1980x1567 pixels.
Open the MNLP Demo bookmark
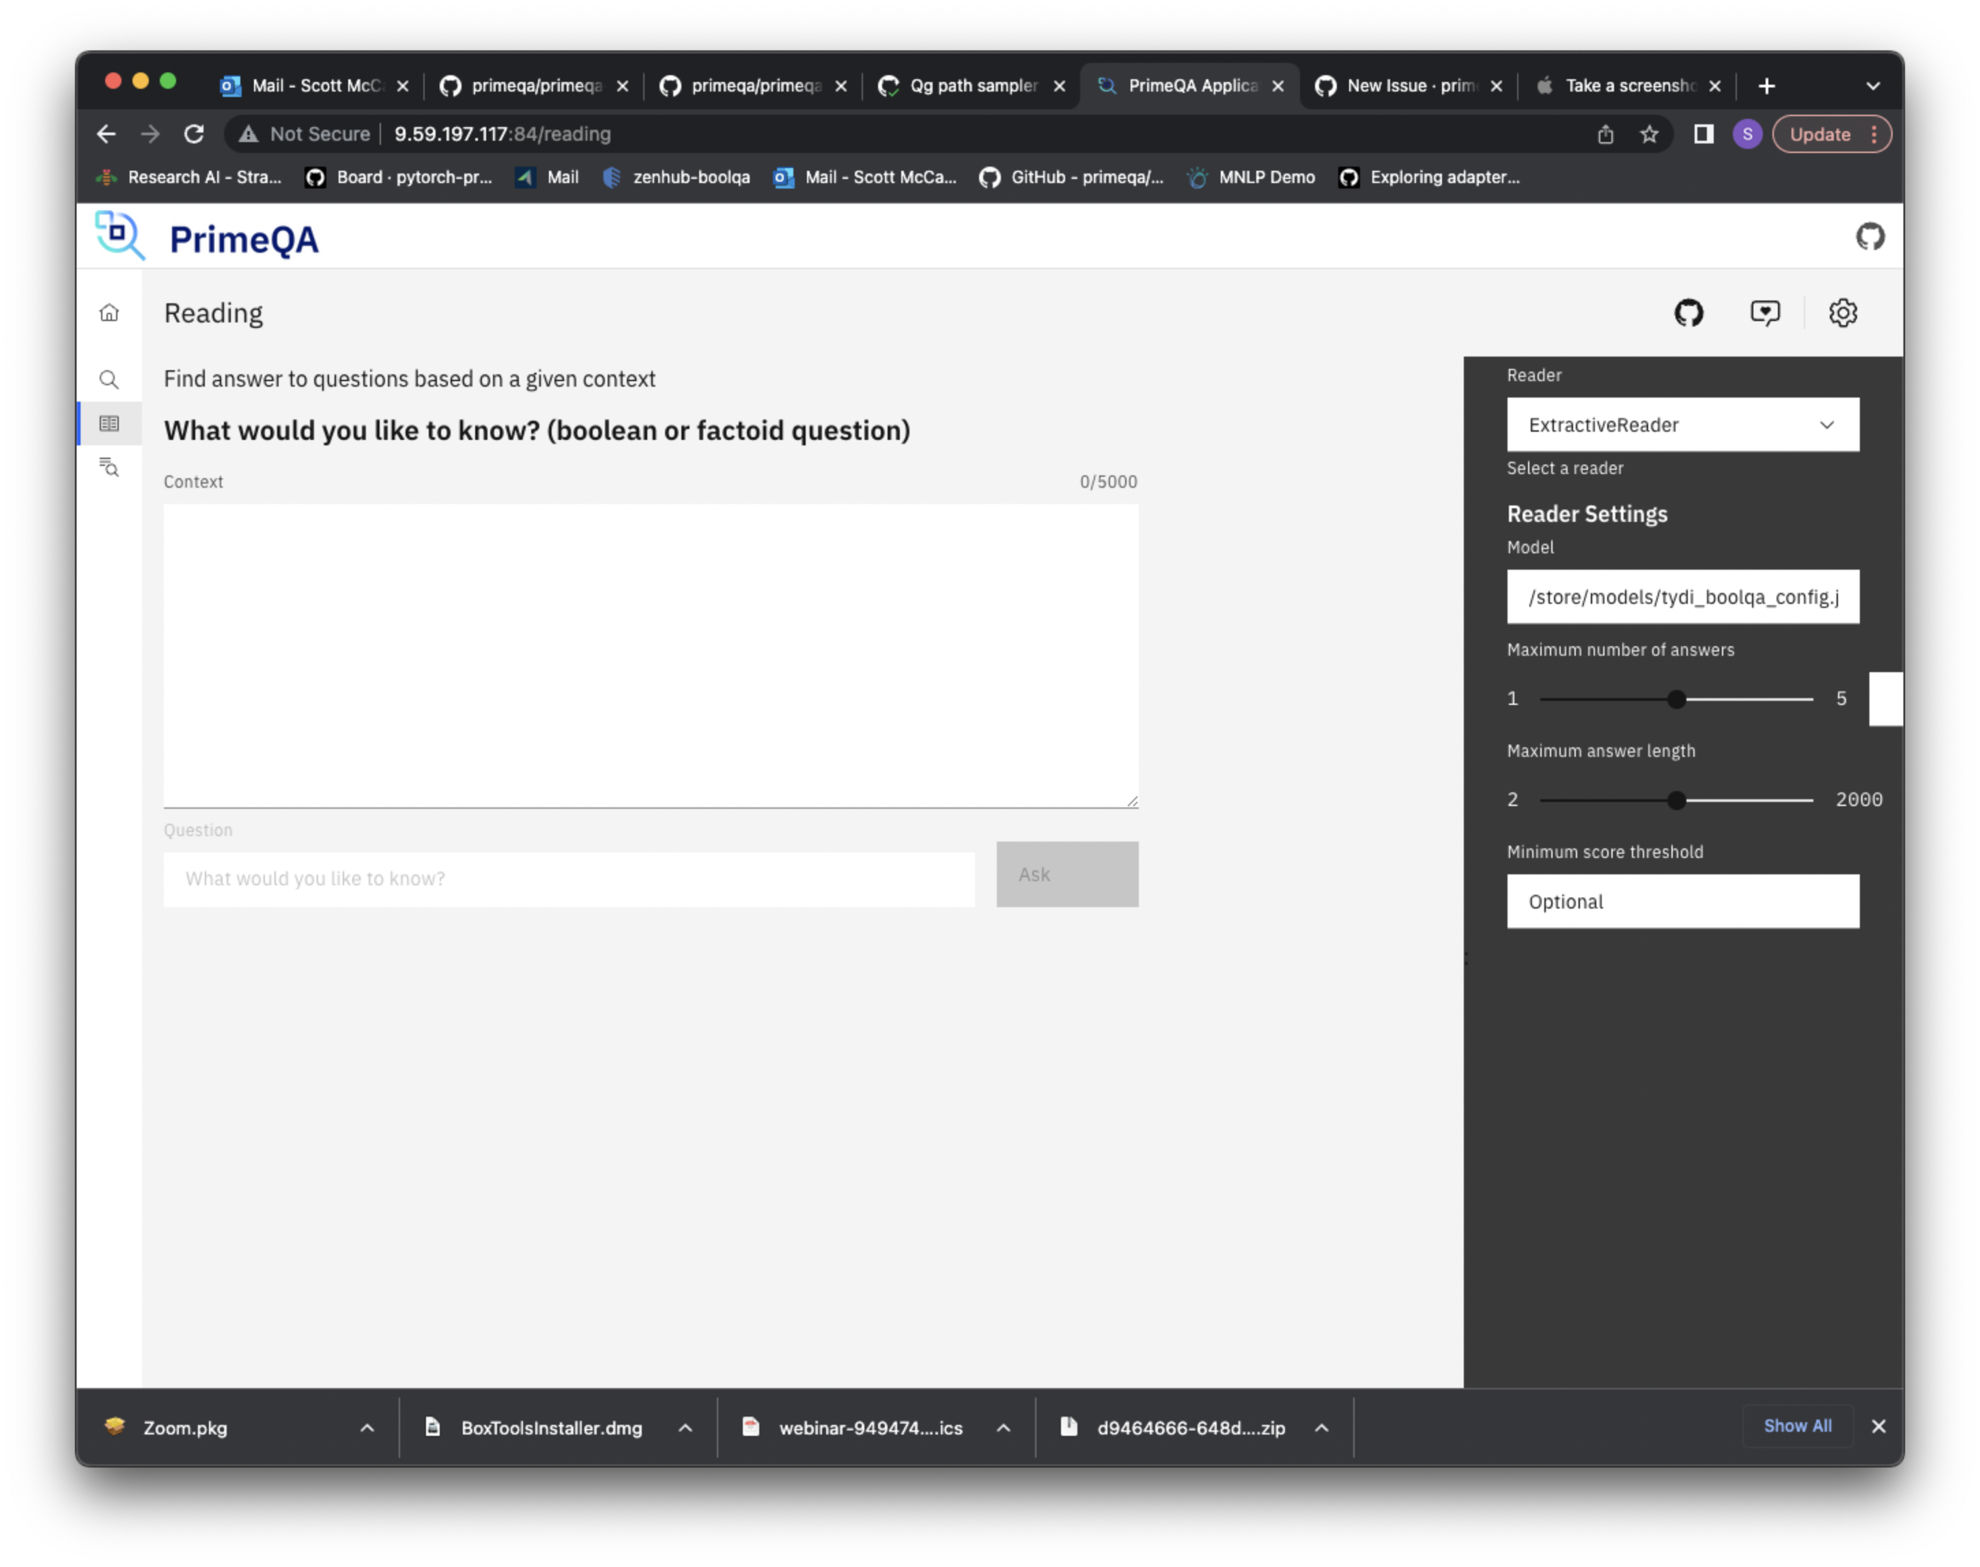[1251, 177]
